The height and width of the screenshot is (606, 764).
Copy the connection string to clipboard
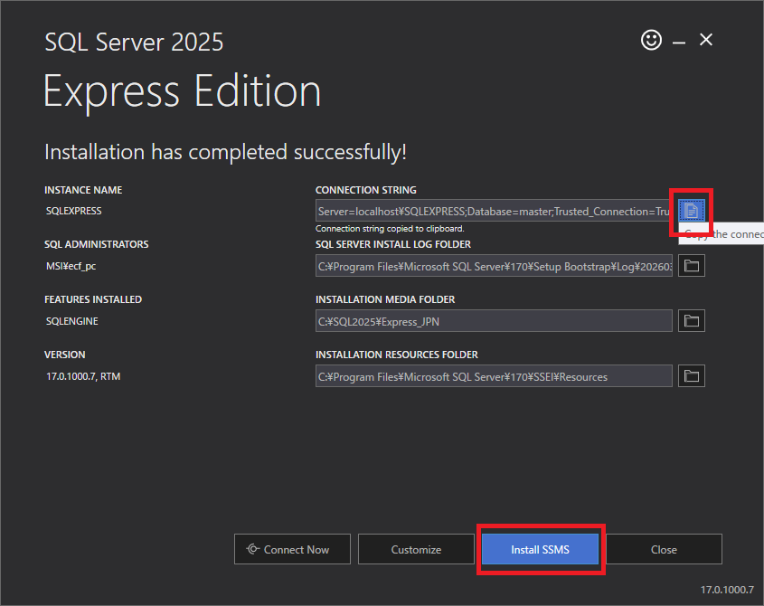click(691, 211)
